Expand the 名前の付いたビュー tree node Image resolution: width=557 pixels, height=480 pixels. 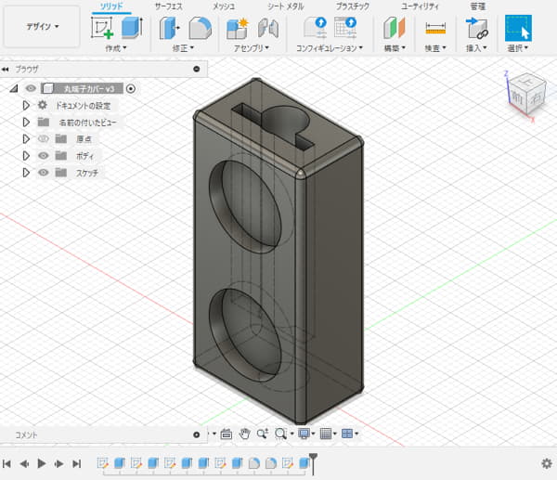26,122
